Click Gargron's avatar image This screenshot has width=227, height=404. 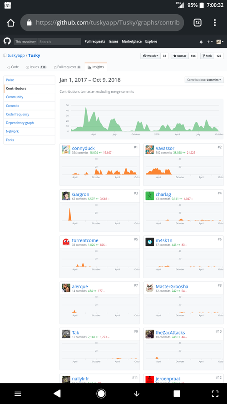click(x=66, y=196)
